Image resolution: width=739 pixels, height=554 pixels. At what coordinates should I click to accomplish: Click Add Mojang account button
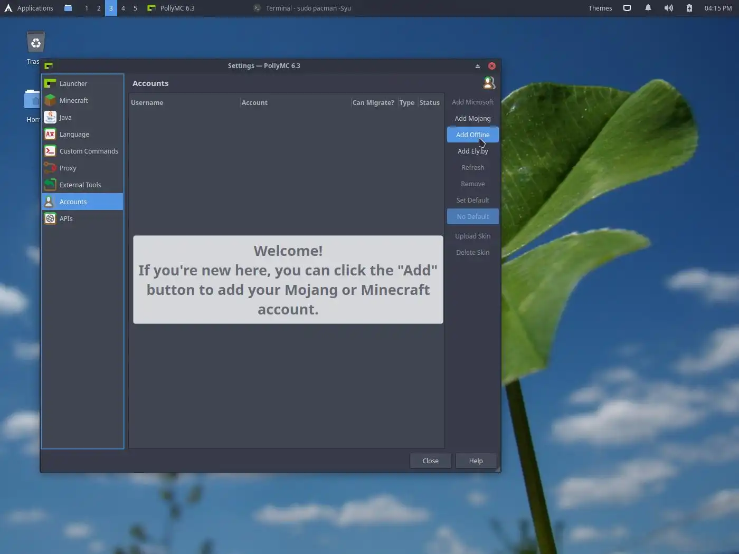[x=472, y=118]
